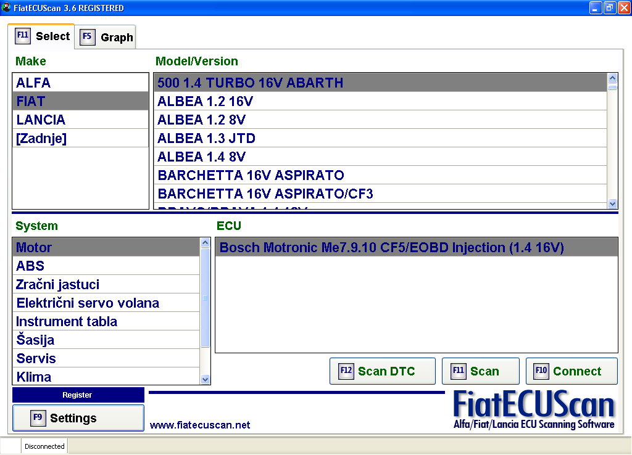Select ALFA in the Make list
Screen dimensions: 632x455
coord(81,83)
